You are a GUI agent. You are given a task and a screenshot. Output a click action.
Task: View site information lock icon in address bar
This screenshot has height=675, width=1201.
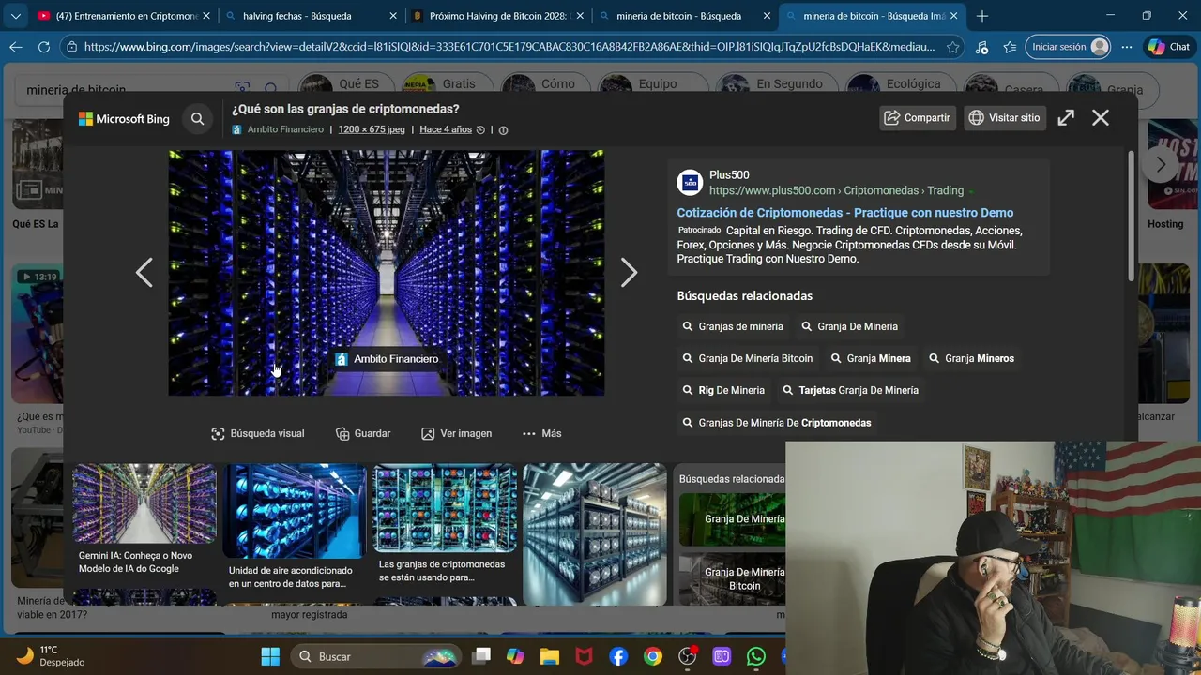click(x=71, y=47)
